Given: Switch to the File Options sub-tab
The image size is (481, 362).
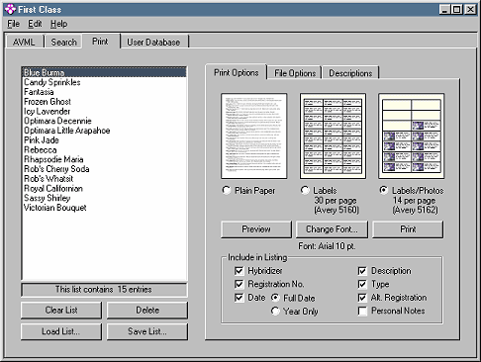Looking at the screenshot, I should click(x=295, y=73).
